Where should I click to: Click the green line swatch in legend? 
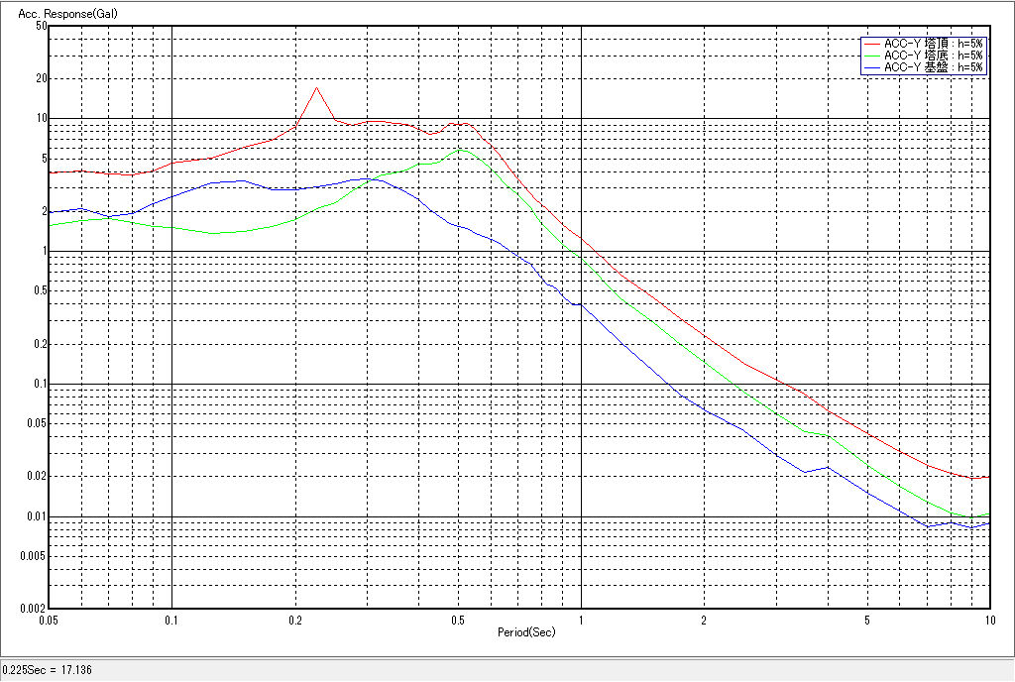[x=871, y=56]
